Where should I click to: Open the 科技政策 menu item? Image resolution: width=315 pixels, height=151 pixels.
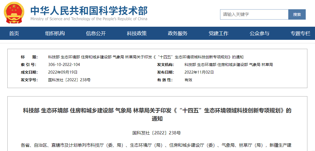tap(137, 33)
